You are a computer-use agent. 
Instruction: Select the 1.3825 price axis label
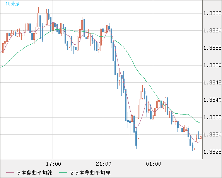tap(212, 152)
